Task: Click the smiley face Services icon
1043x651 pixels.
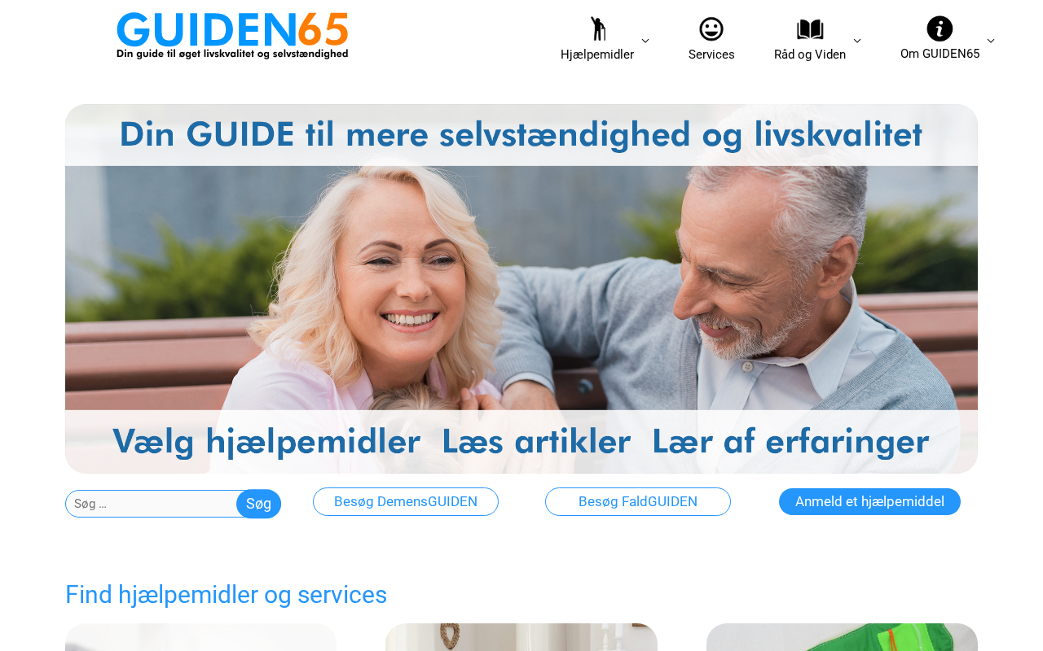Action: [x=711, y=29]
